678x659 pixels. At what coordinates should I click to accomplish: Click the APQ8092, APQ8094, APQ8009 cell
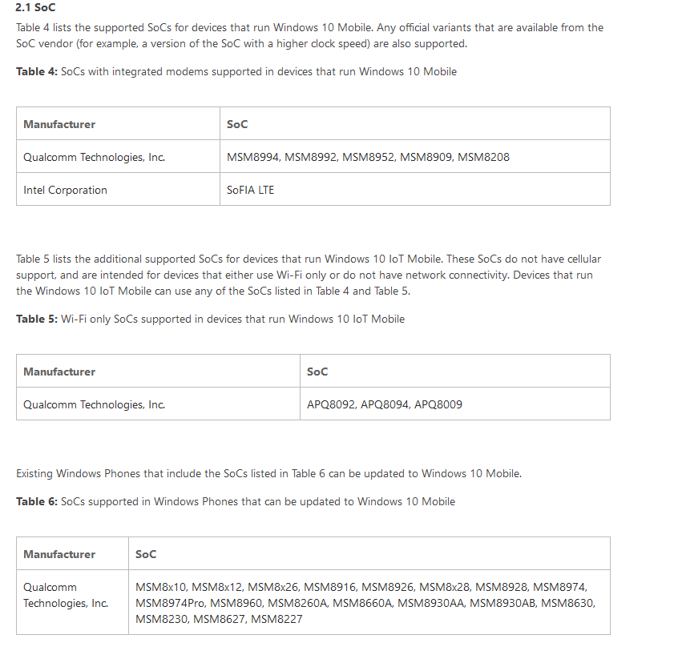(x=455, y=404)
